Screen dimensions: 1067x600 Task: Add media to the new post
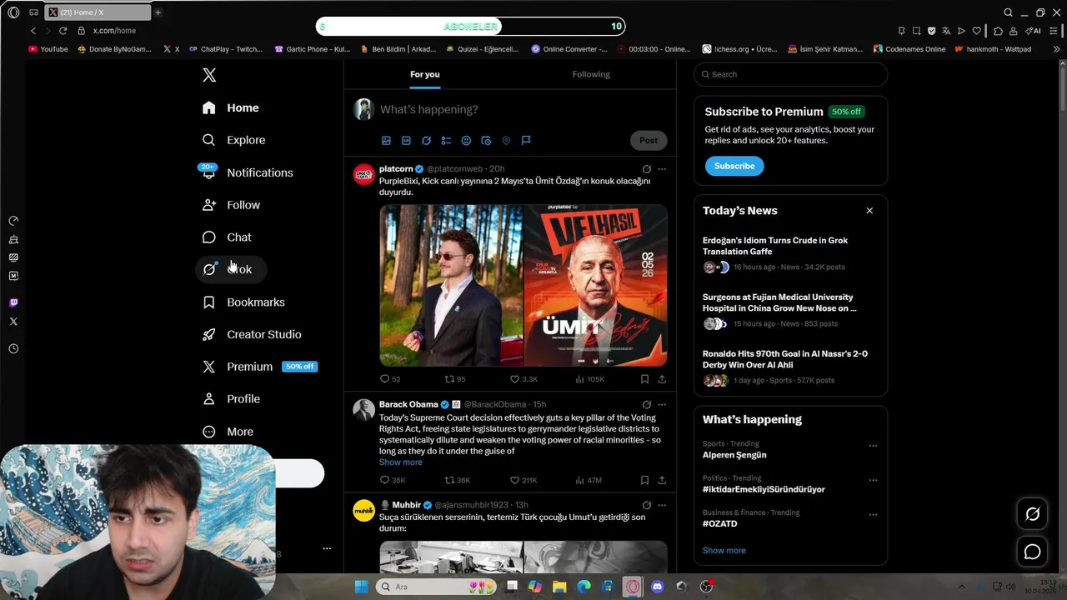click(x=386, y=141)
